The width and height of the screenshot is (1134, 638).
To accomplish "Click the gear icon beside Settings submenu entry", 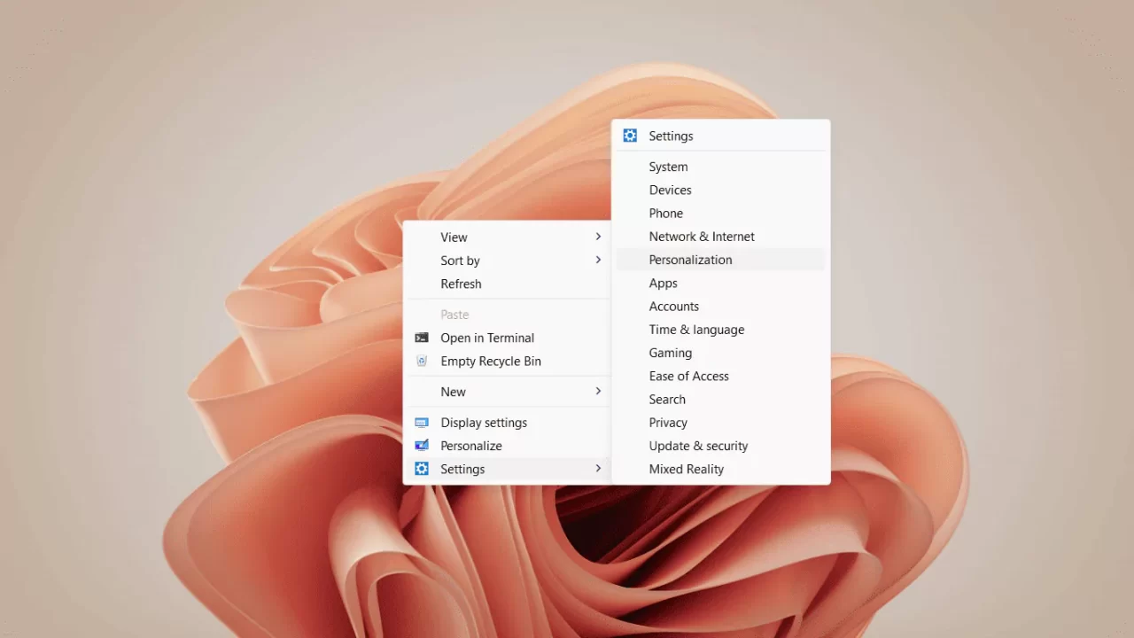I will coord(422,469).
